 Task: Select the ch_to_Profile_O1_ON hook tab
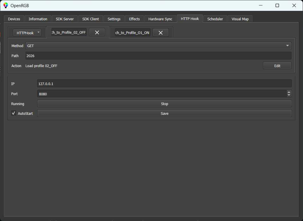(x=132, y=33)
